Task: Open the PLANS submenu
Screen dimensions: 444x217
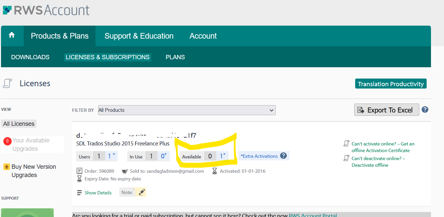Action: [x=175, y=57]
